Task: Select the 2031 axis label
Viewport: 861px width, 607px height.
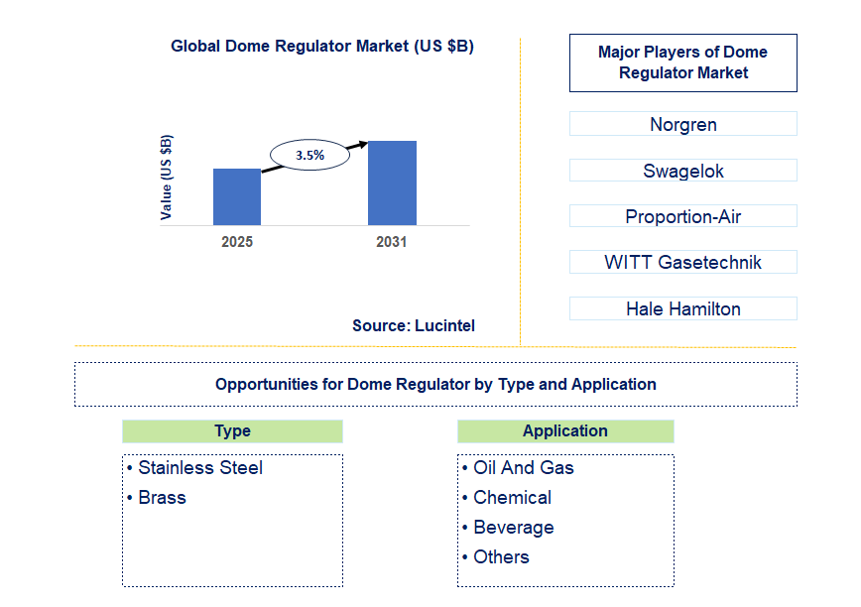Action: pyautogui.click(x=391, y=240)
